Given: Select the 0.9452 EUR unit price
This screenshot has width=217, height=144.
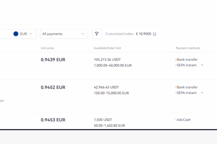Looking at the screenshot, I should [x=53, y=87].
